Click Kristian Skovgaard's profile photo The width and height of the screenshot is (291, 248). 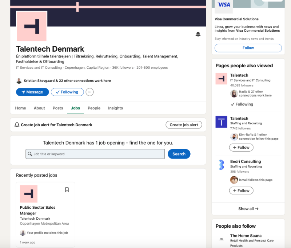pos(19,81)
